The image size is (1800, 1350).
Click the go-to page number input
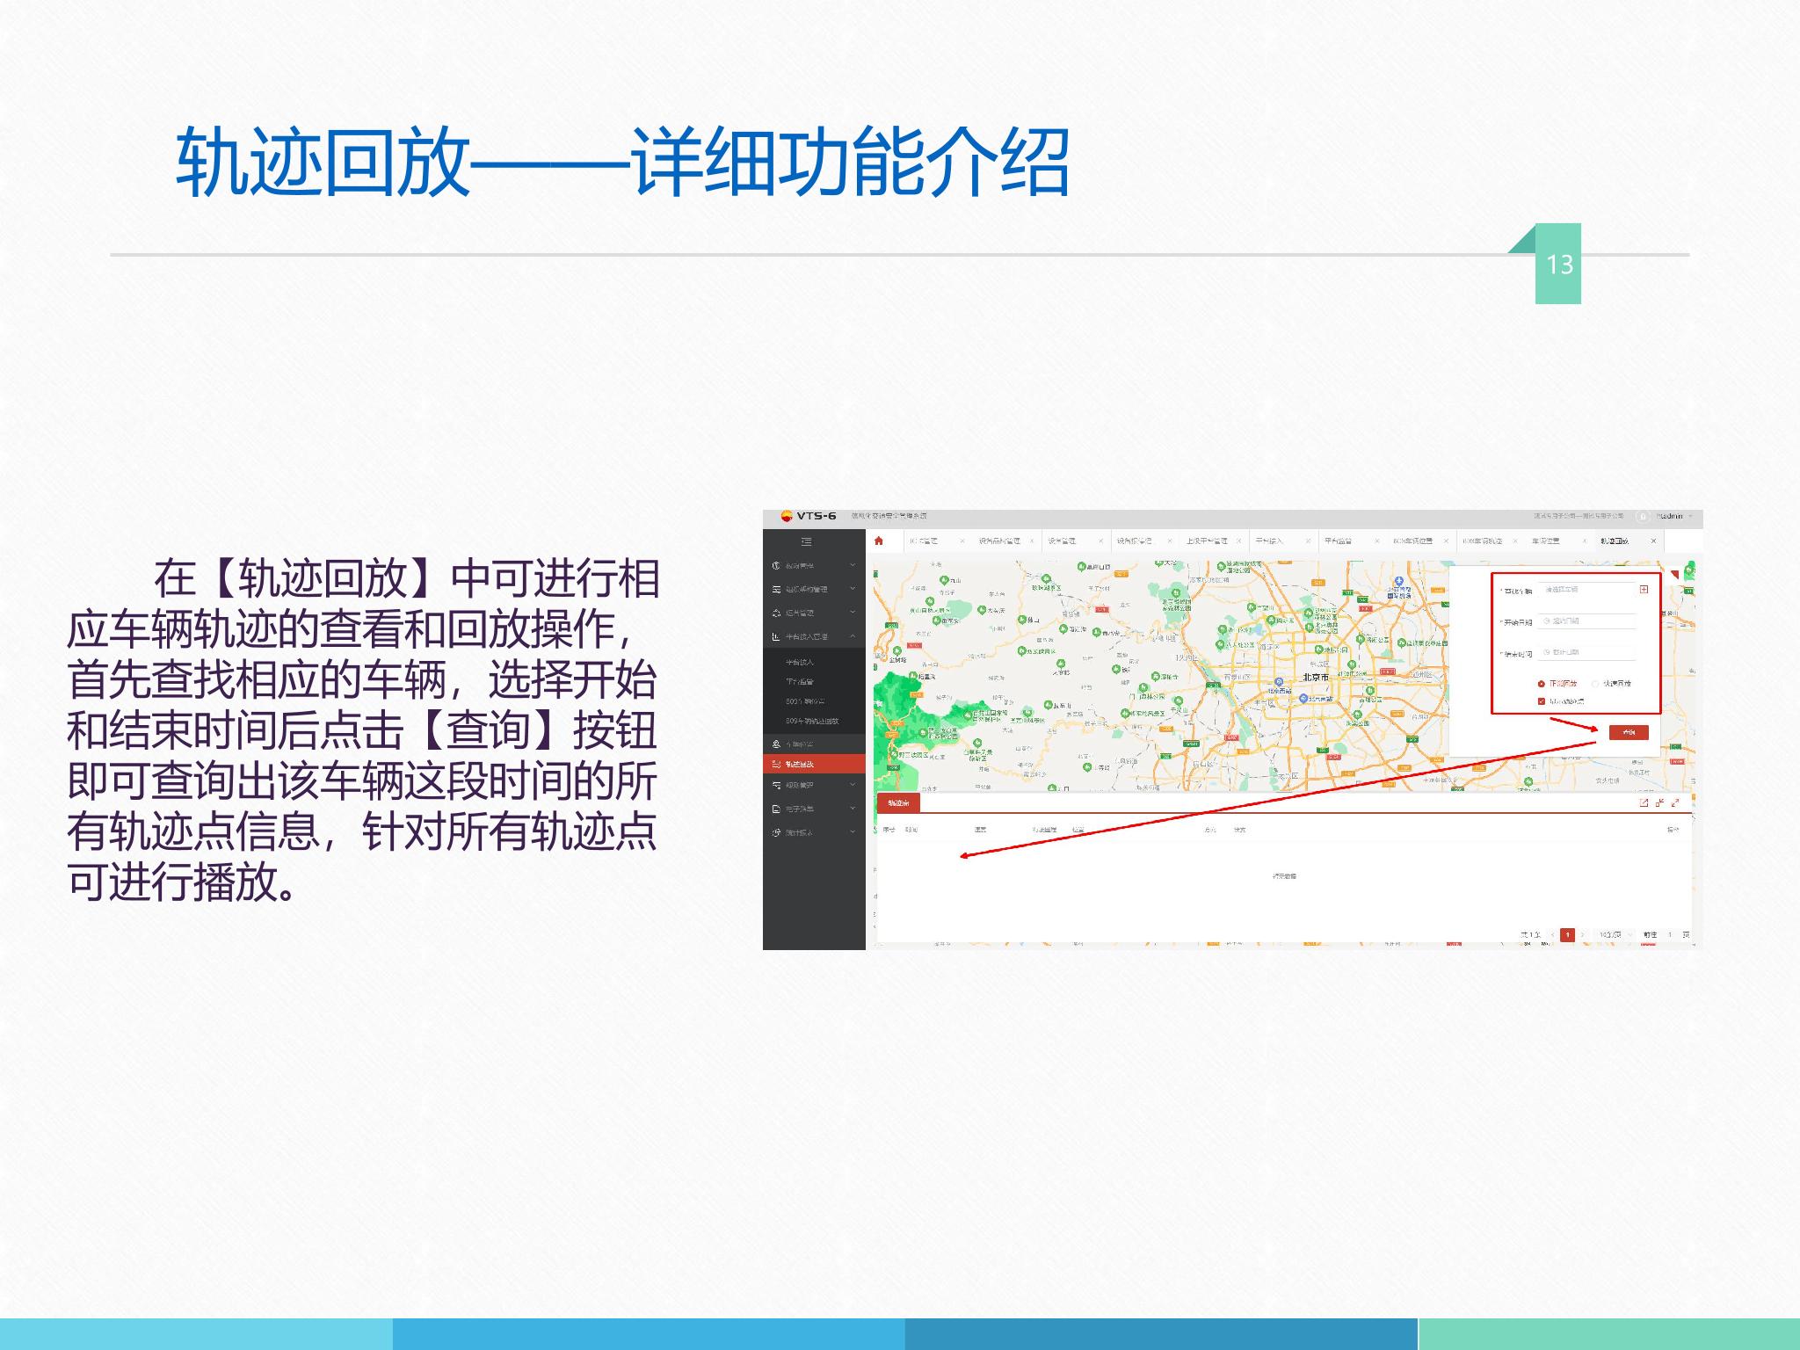pos(1670,935)
